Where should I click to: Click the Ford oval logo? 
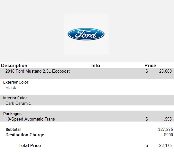click(86, 34)
